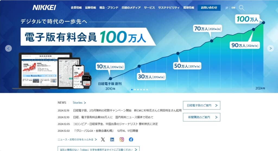Select the third carousel dot

click(138, 89)
